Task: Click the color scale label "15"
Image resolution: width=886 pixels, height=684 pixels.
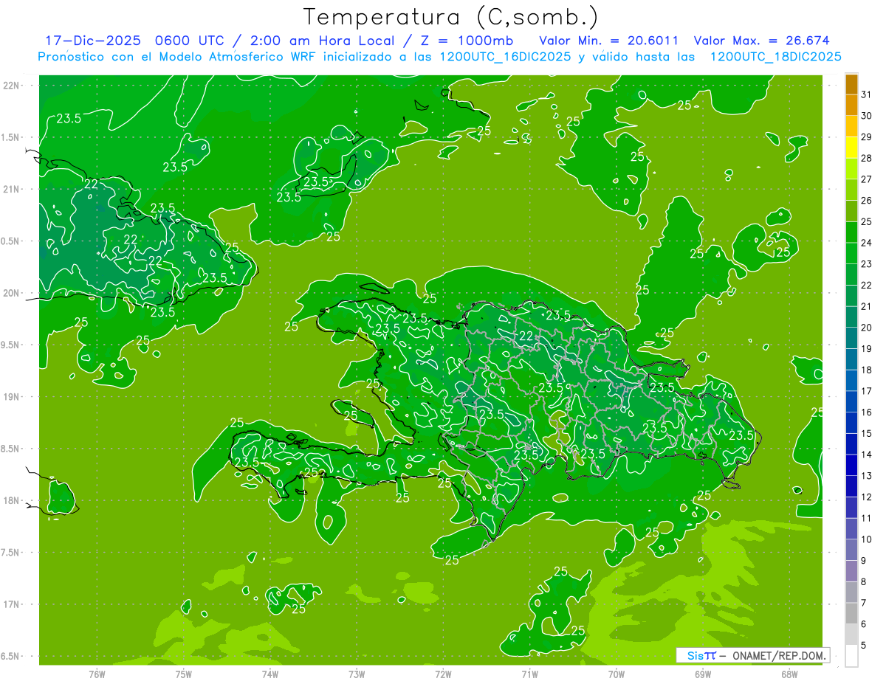Action: 867,434
